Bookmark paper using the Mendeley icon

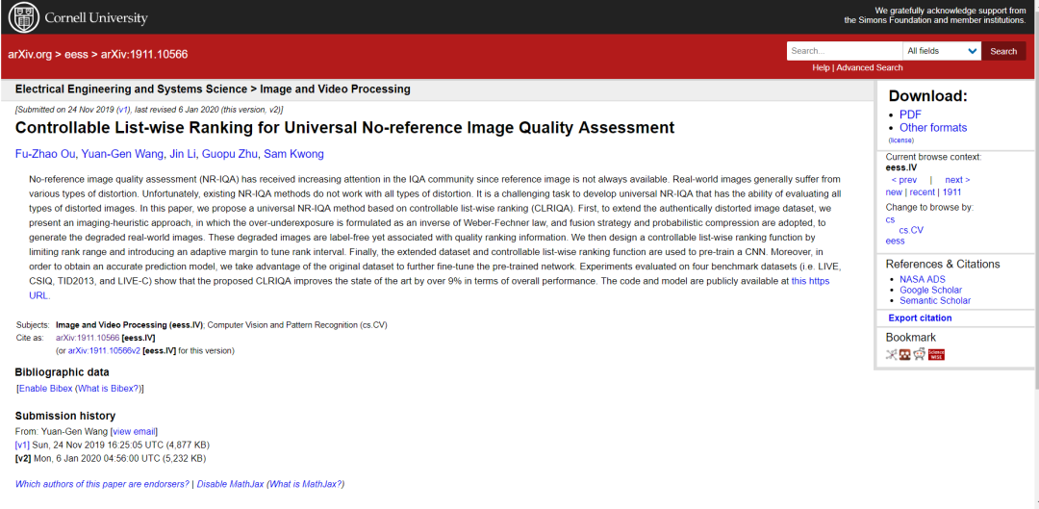(905, 354)
